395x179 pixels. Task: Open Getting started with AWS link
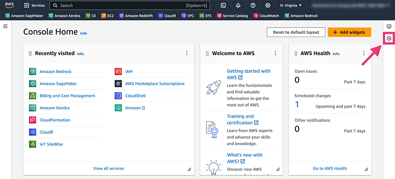(x=248, y=74)
